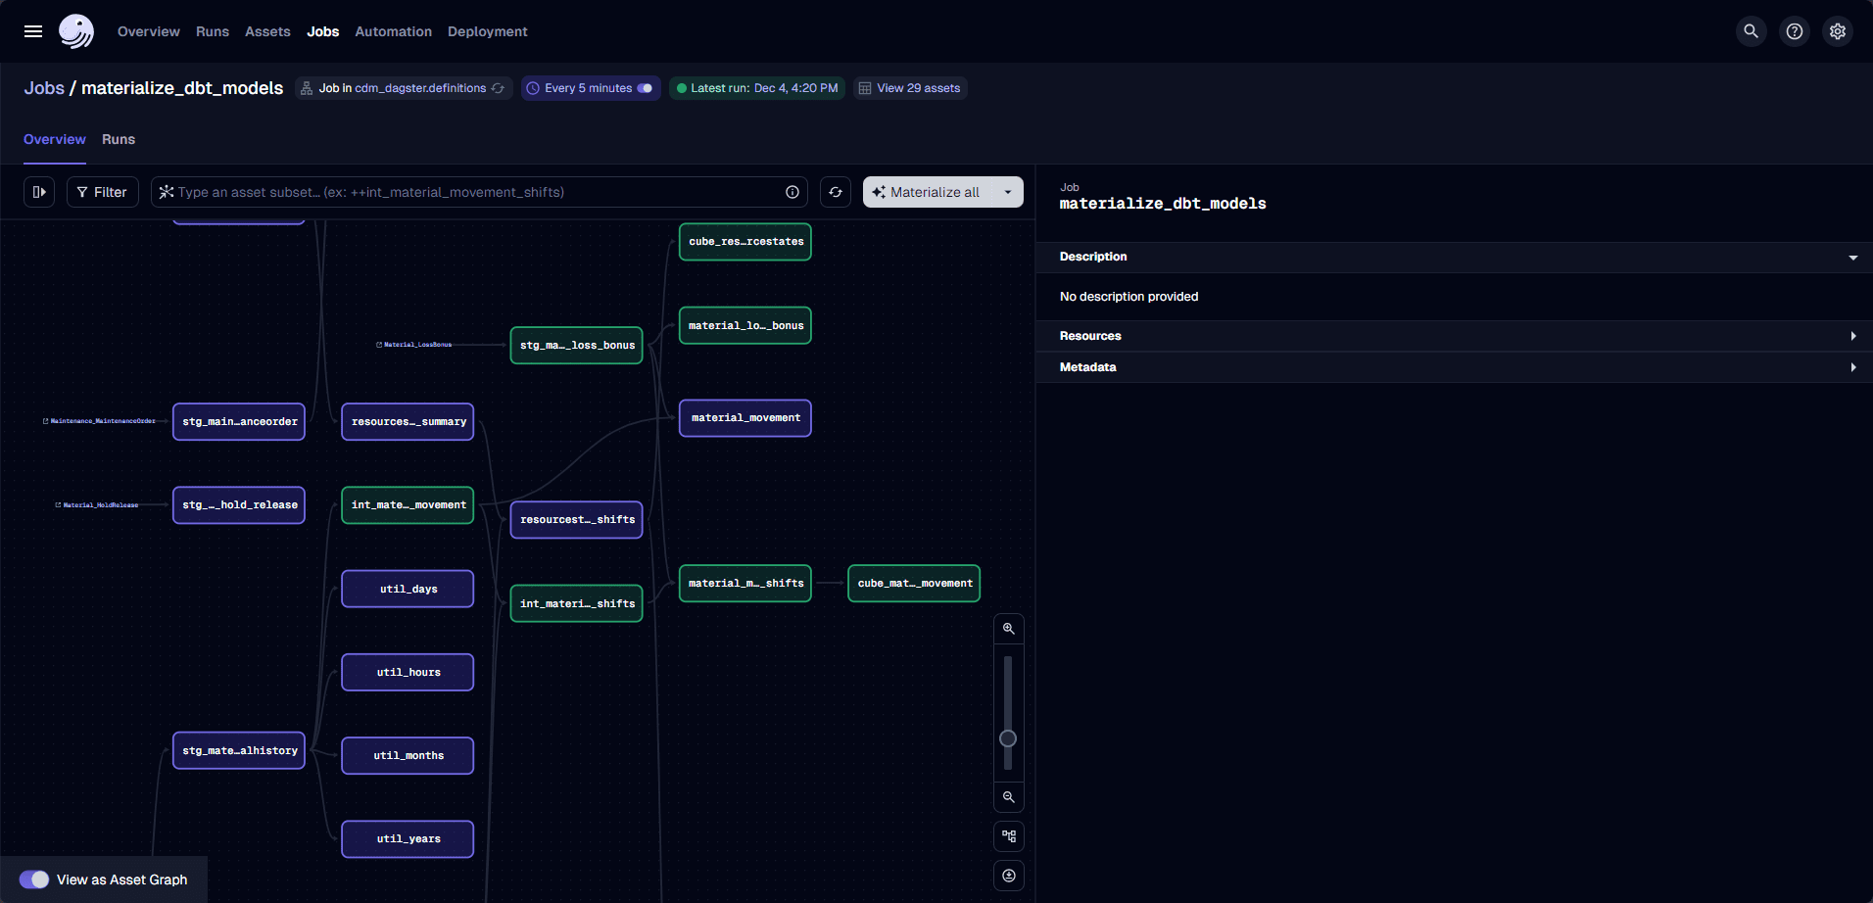
Task: Collapse the Description section
Action: pyautogui.click(x=1852, y=258)
